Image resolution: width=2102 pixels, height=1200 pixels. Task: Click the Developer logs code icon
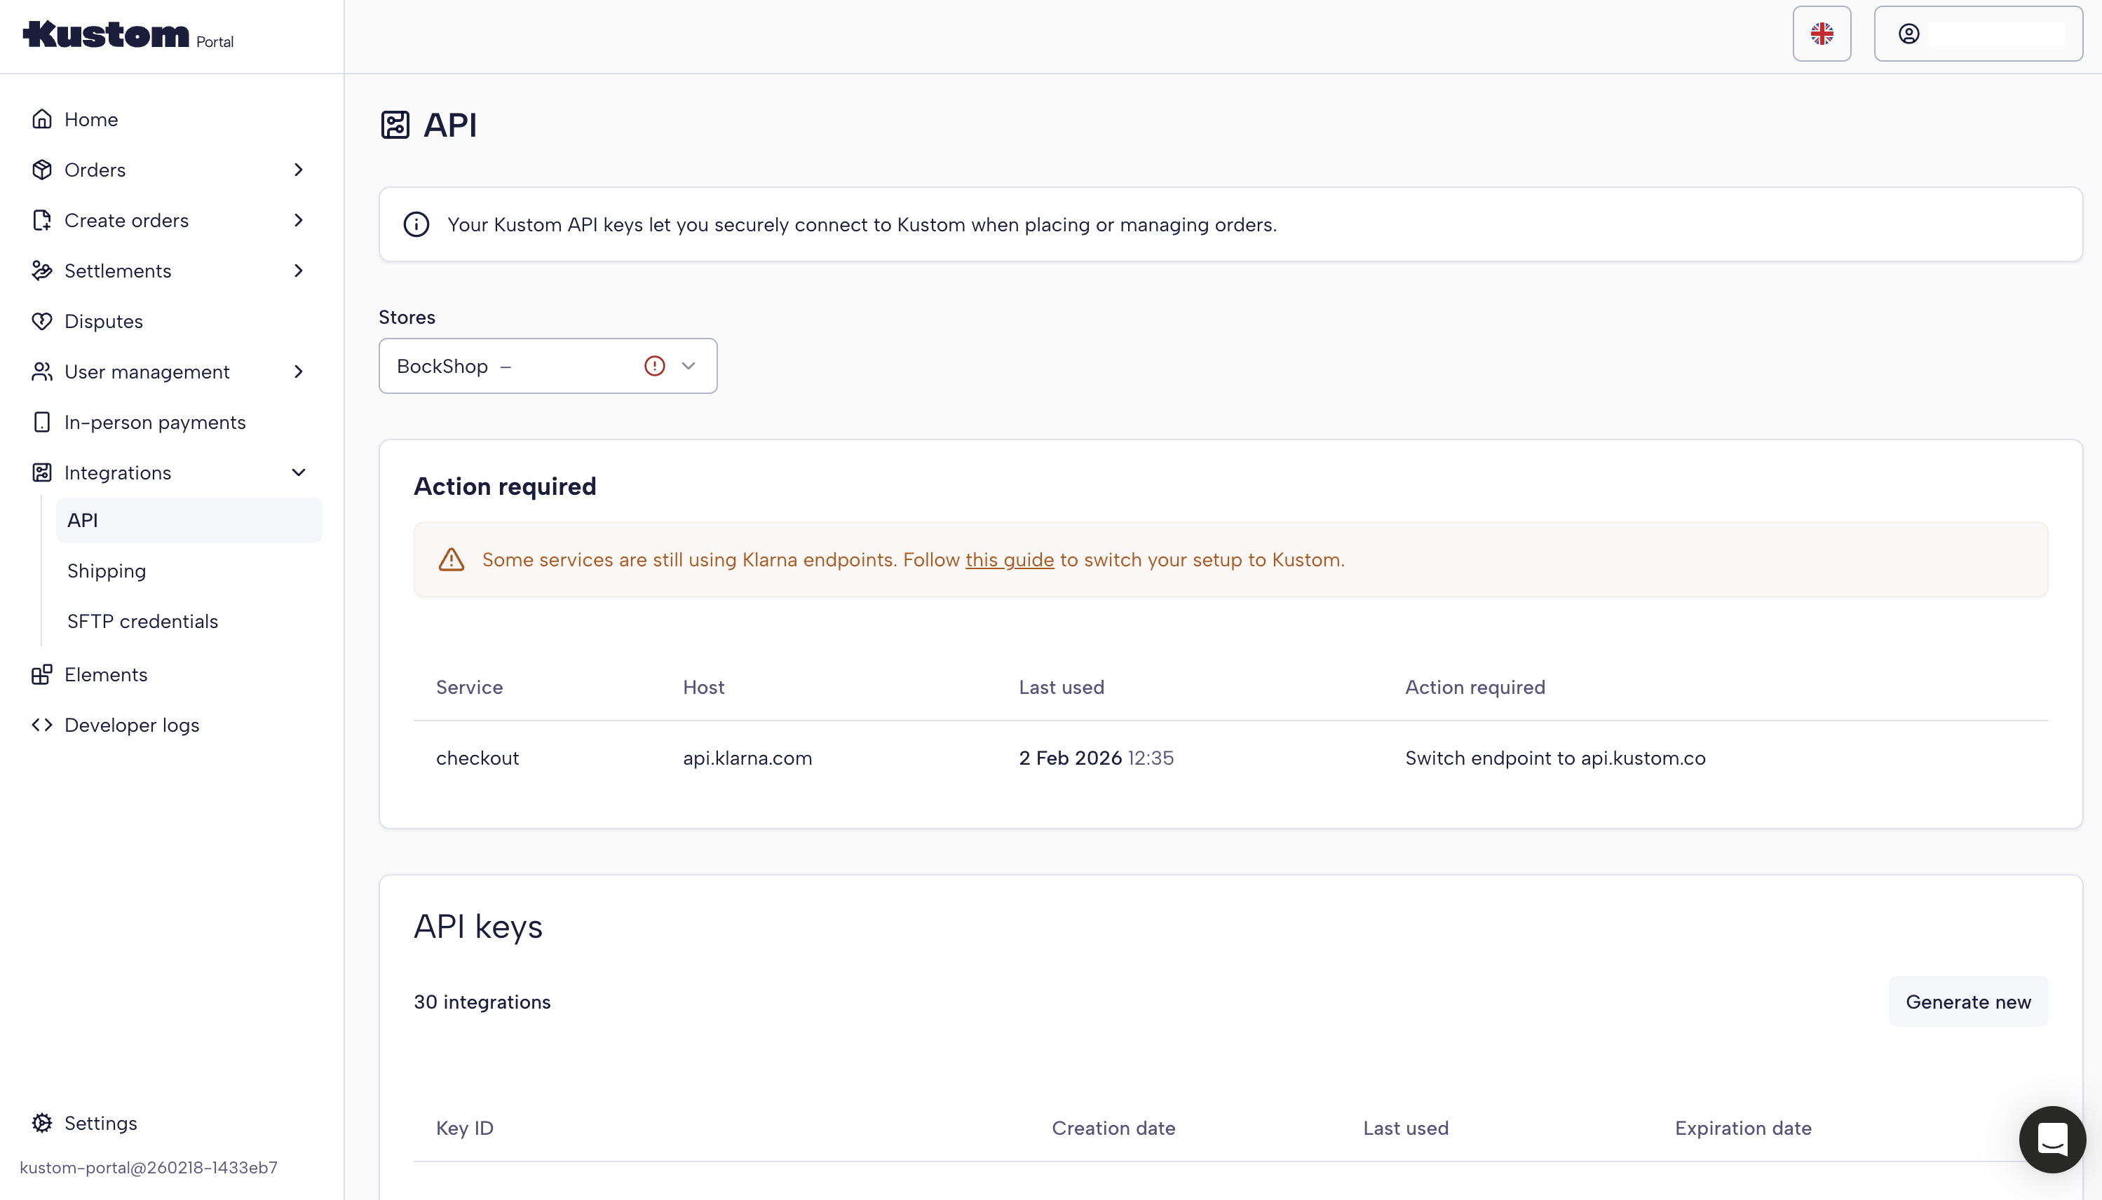pyautogui.click(x=41, y=725)
